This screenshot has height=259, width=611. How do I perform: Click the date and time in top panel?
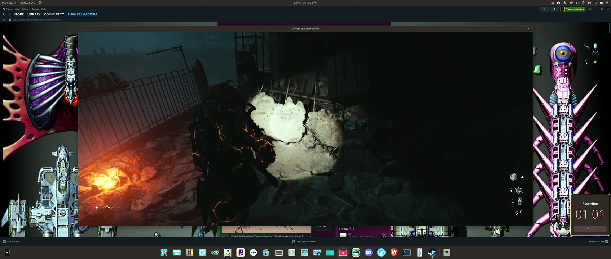coord(305,3)
